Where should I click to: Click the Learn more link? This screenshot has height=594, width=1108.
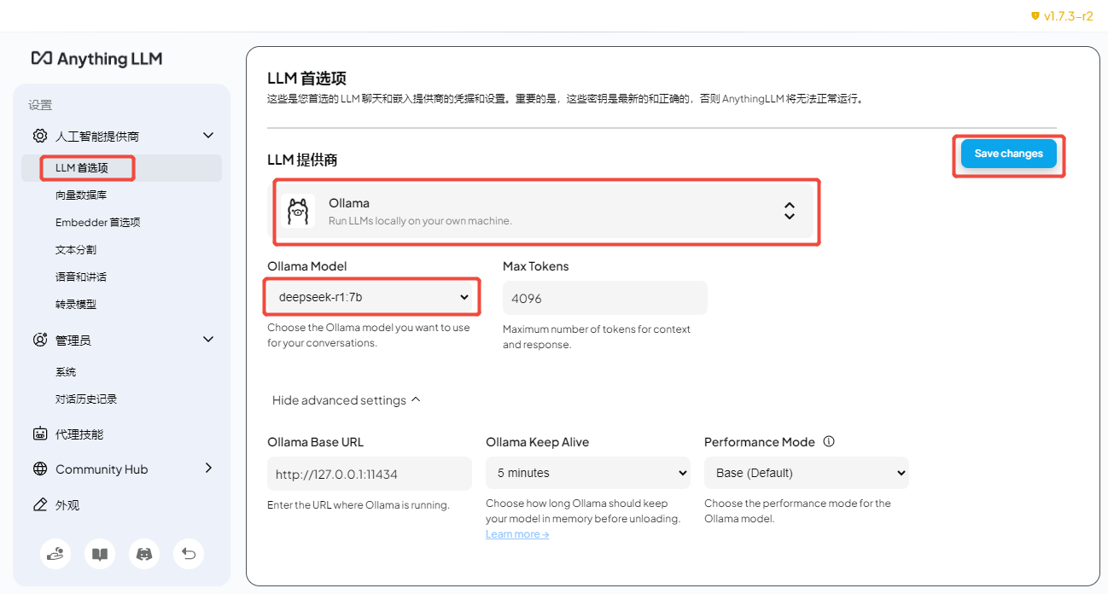pyautogui.click(x=517, y=534)
